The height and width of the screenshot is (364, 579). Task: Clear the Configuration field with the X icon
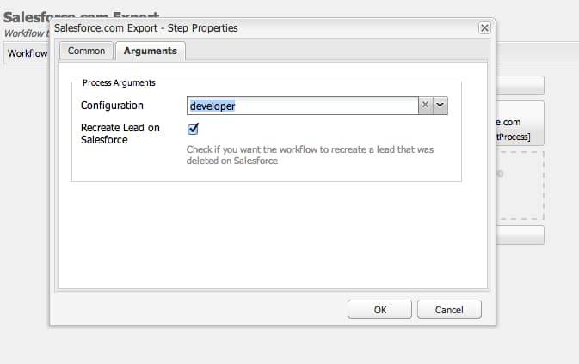tap(425, 105)
